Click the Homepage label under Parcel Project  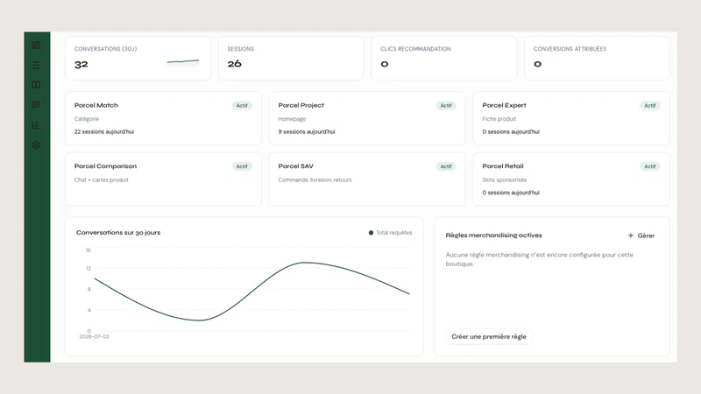coord(292,119)
